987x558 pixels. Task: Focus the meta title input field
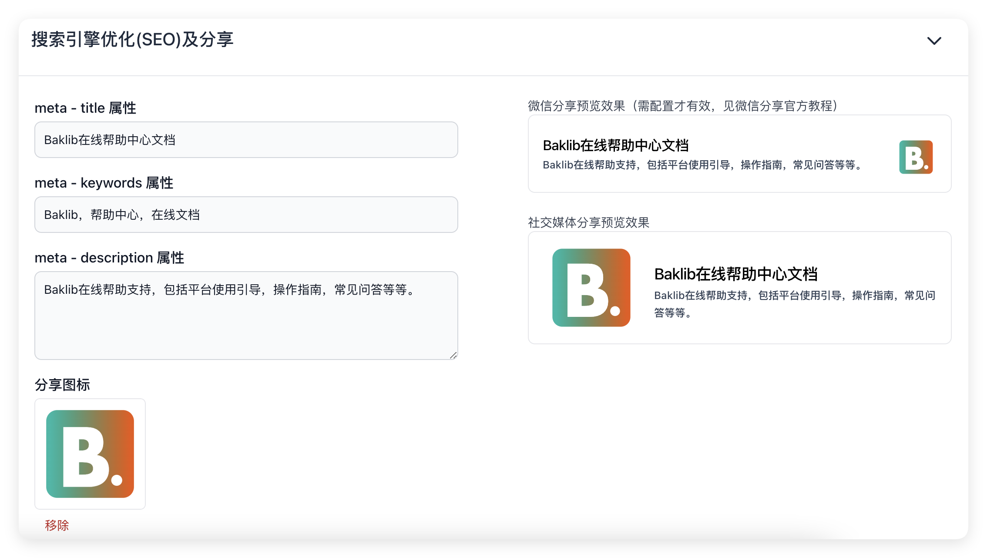246,140
